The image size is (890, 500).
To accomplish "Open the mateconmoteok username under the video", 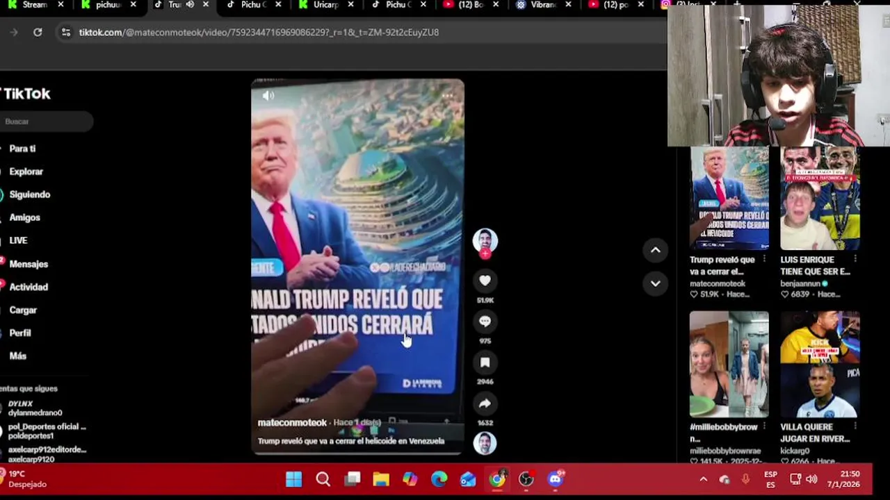I will (x=292, y=422).
